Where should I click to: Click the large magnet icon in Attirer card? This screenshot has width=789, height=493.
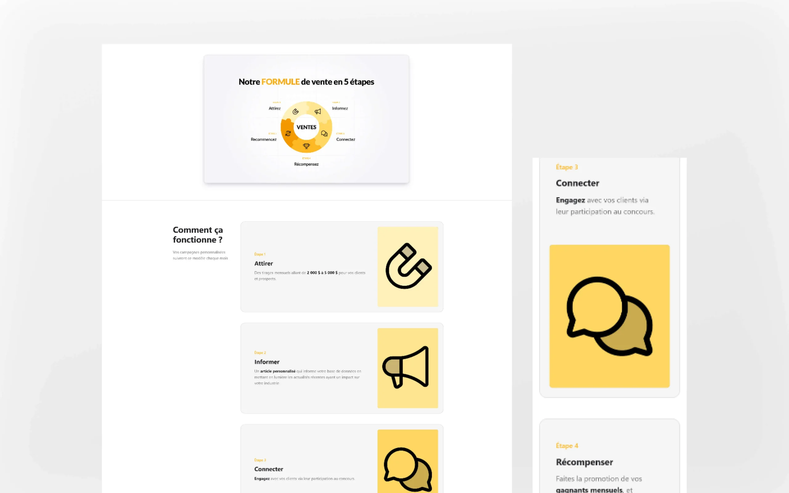click(x=408, y=267)
